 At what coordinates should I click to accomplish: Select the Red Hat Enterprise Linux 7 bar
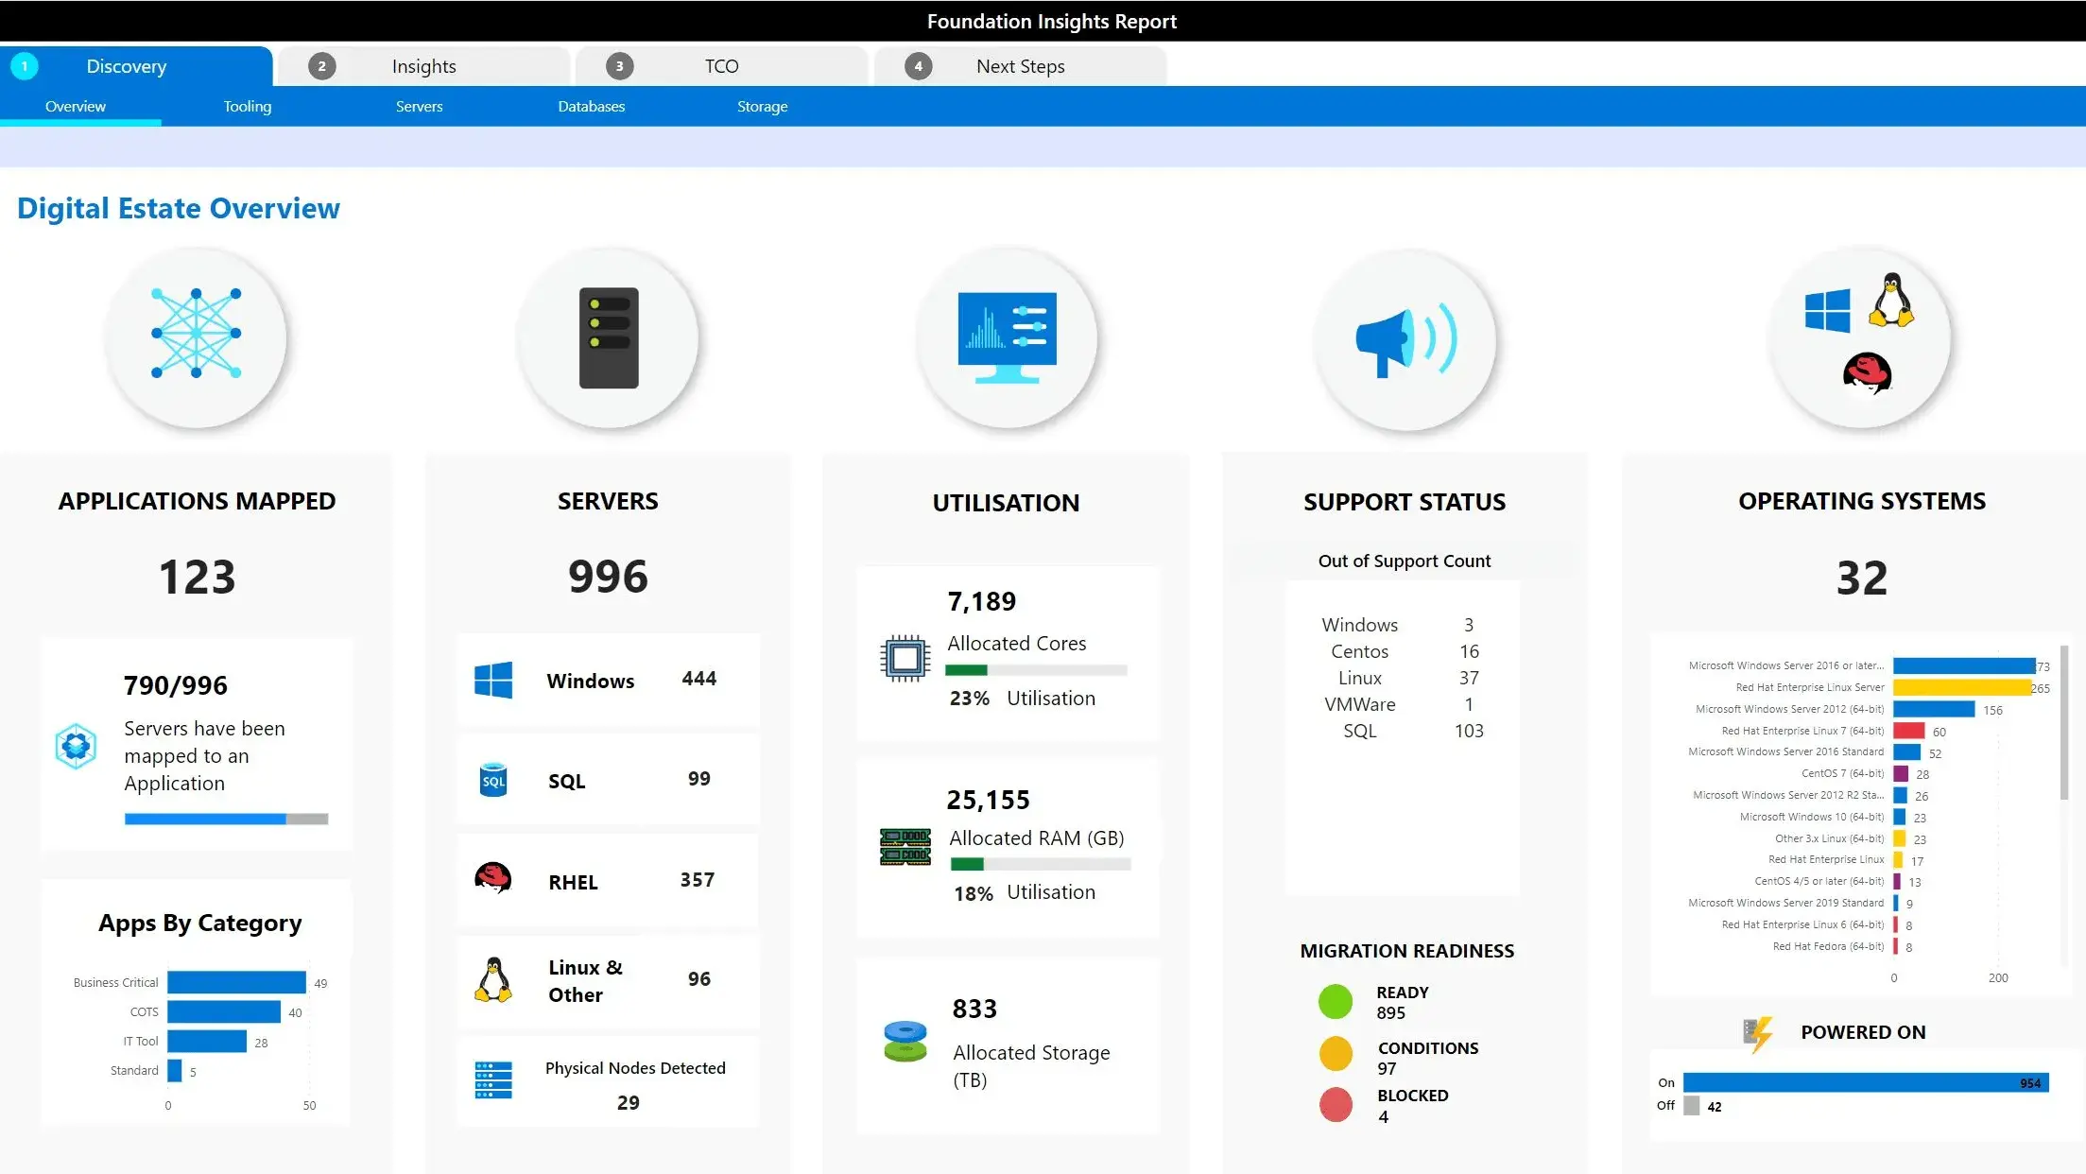pyautogui.click(x=1909, y=731)
